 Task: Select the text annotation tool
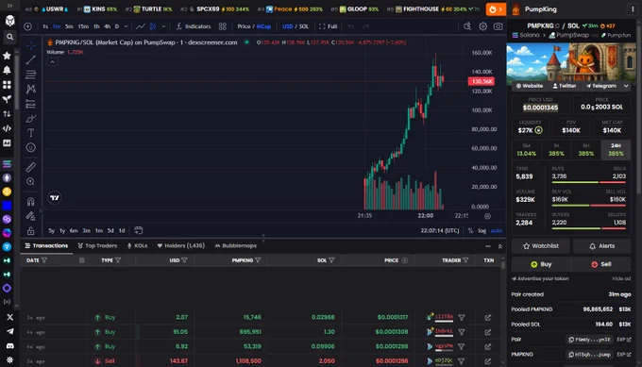pos(31,133)
